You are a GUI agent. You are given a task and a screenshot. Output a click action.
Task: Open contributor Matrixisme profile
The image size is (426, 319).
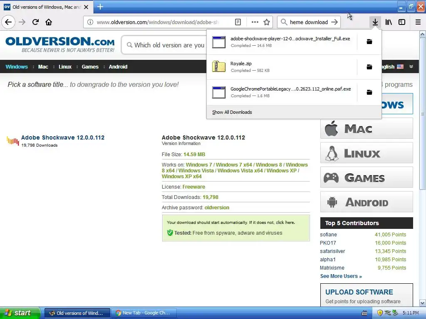coord(332,268)
